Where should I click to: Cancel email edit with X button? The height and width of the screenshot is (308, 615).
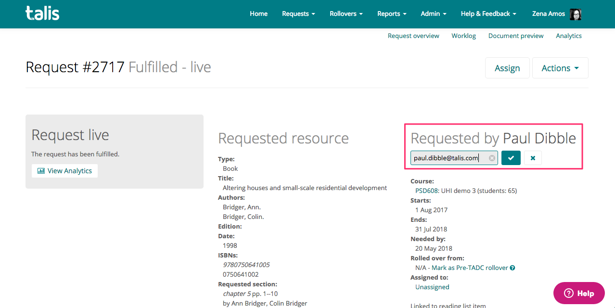[533, 158]
